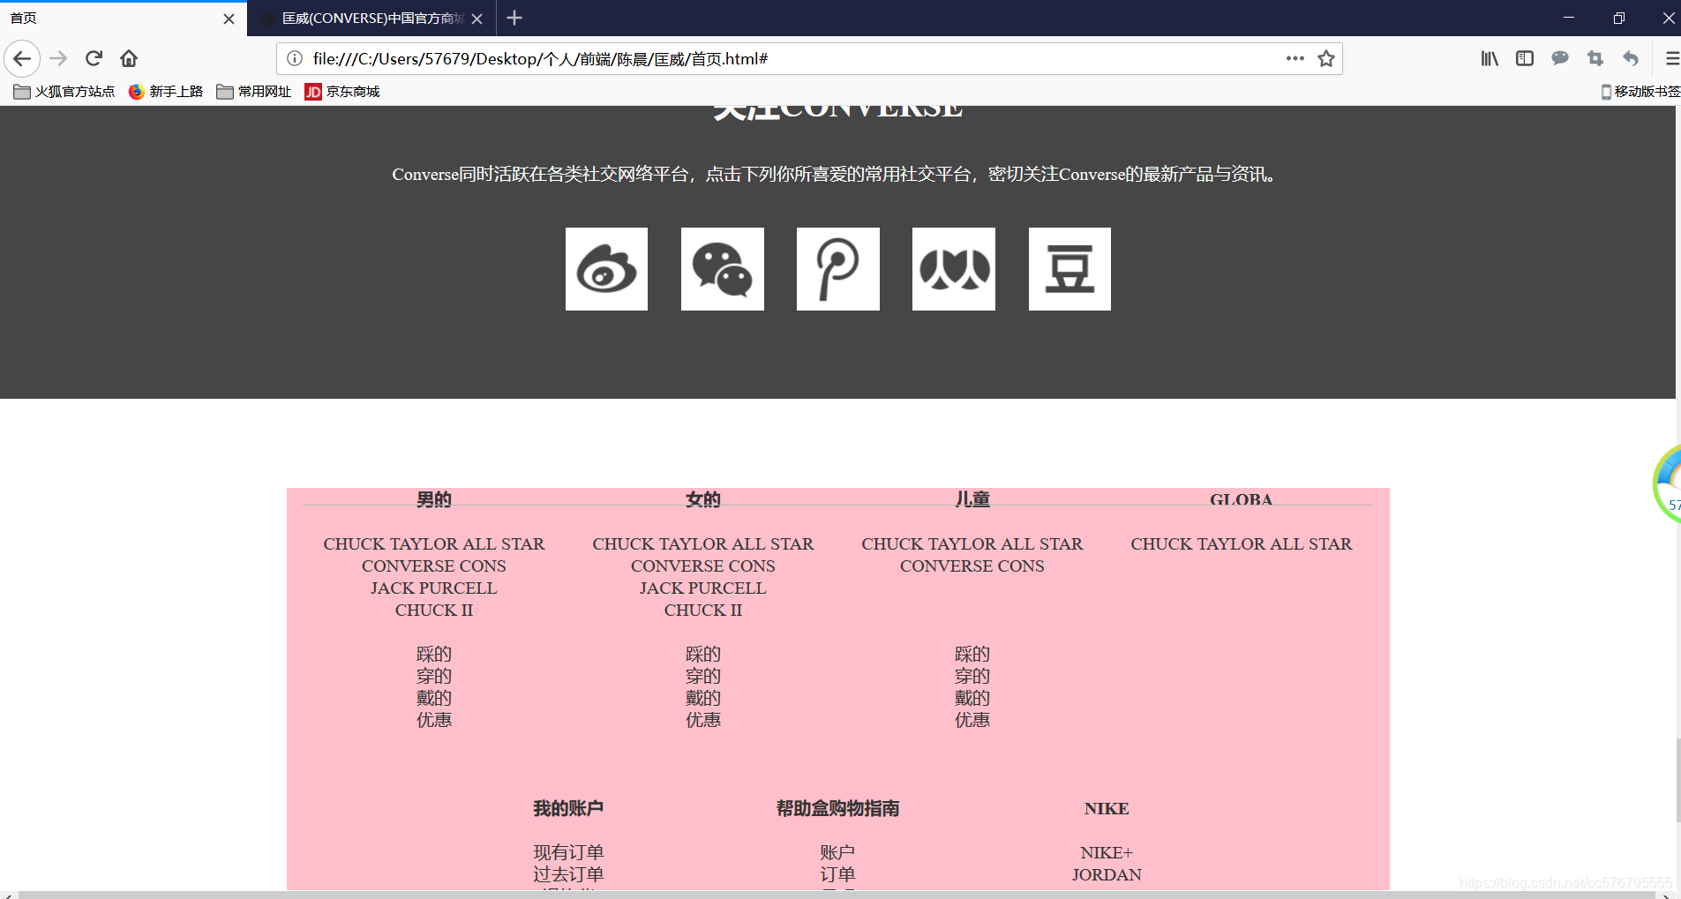Click 优惠 in the 女的 column
This screenshot has height=899, width=1681.
coord(703,720)
